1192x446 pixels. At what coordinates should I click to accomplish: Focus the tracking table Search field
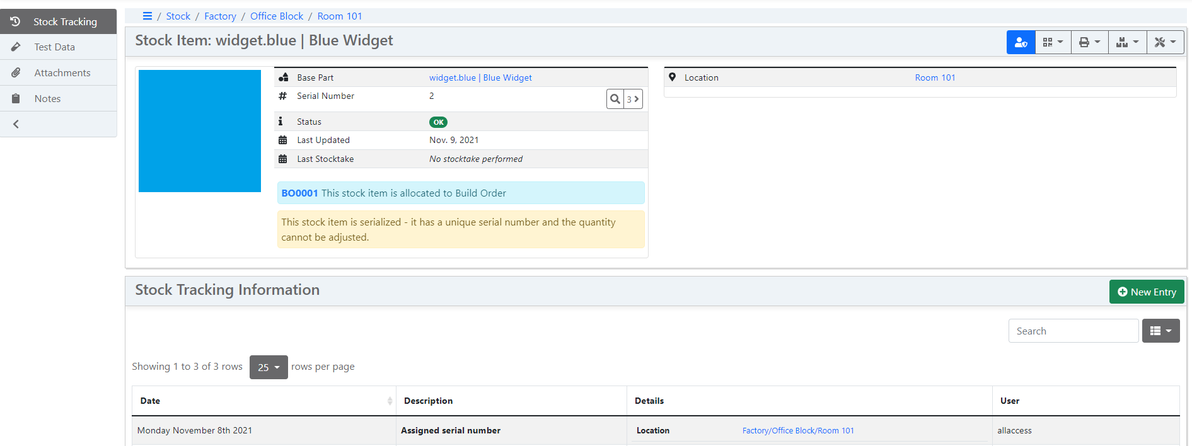point(1073,331)
